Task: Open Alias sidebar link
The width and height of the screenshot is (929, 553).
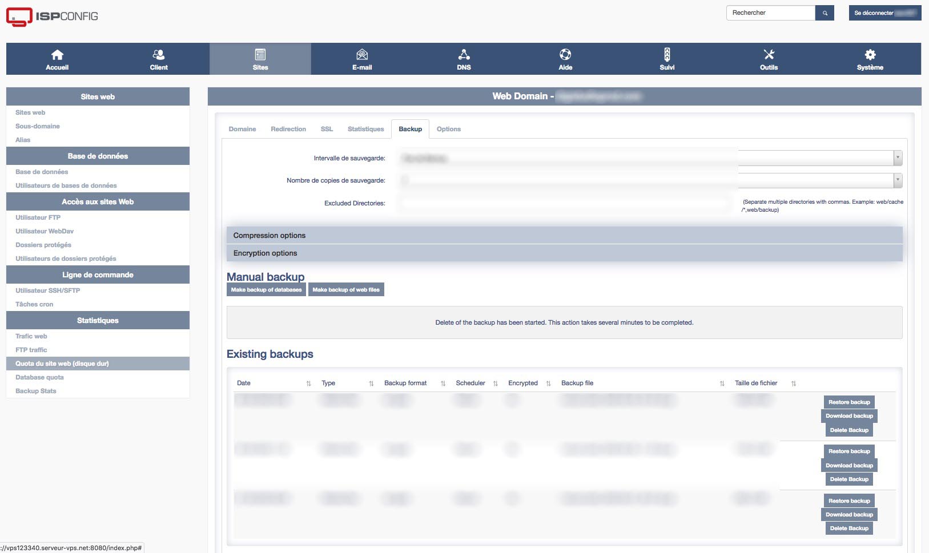Action: tap(23, 140)
